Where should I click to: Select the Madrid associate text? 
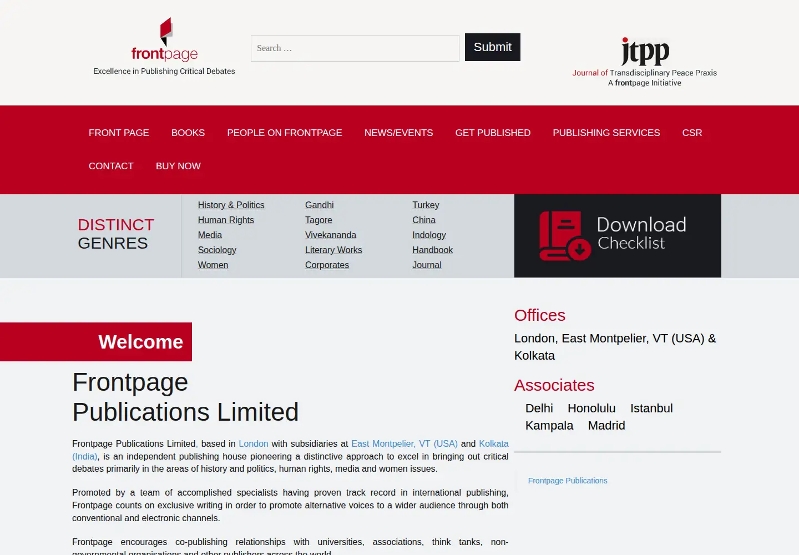(x=606, y=426)
